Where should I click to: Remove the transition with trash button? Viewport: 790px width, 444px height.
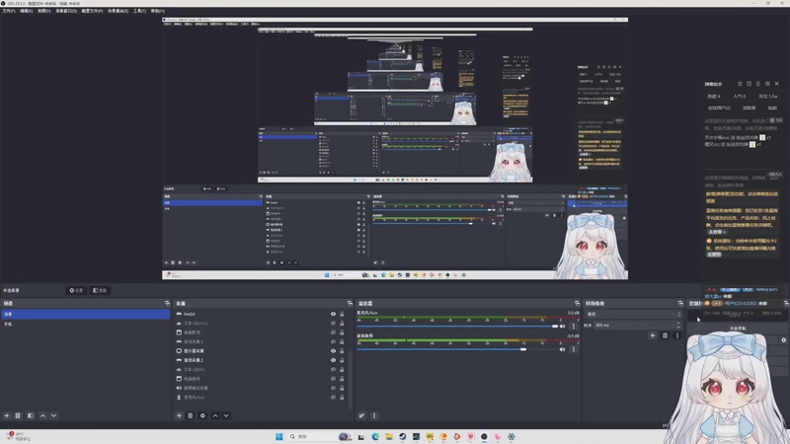coord(665,335)
